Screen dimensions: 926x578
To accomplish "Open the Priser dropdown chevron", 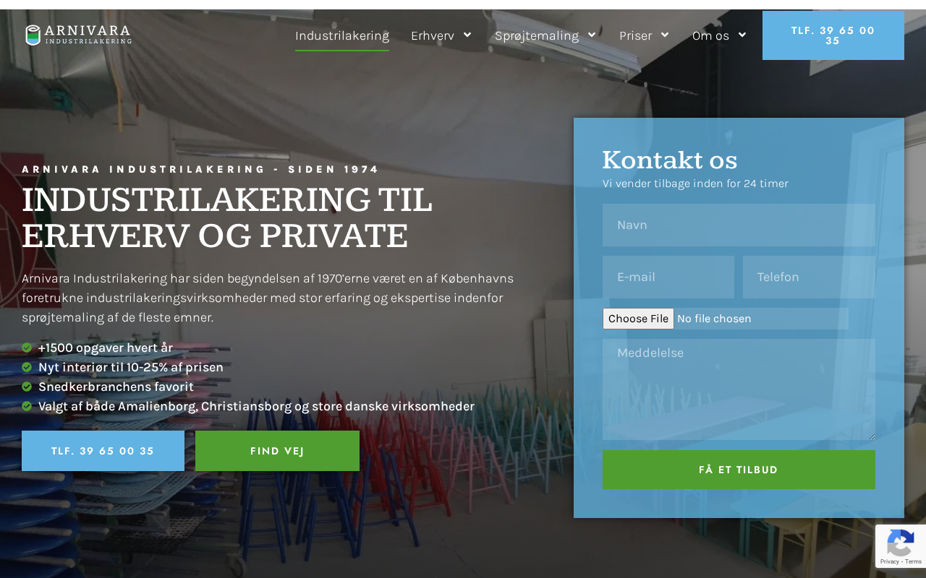I will tap(665, 35).
